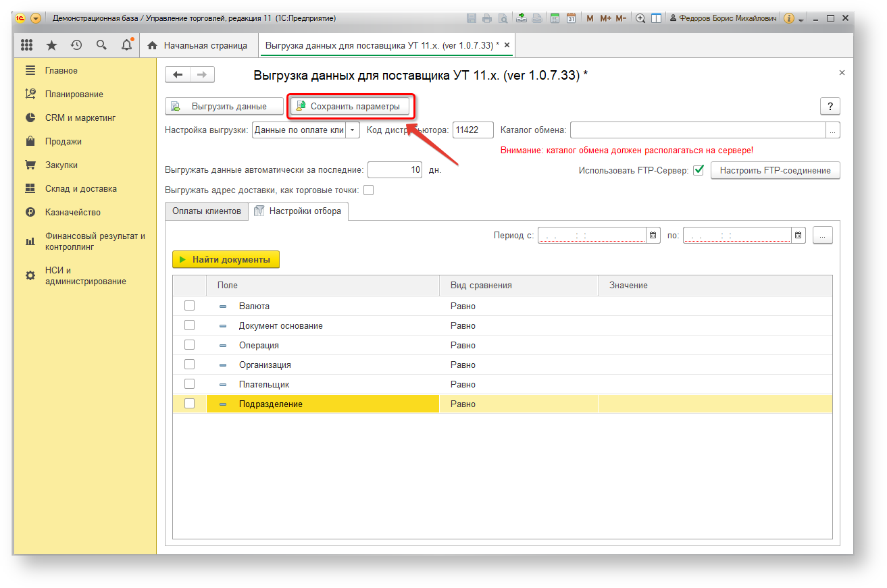This screenshot has height=588, width=887.
Task: Open the Favorites star icon
Action: (51, 45)
